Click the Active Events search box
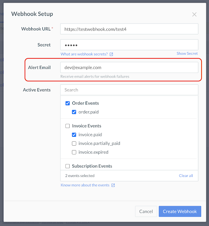The width and height of the screenshot is (209, 226). (129, 90)
